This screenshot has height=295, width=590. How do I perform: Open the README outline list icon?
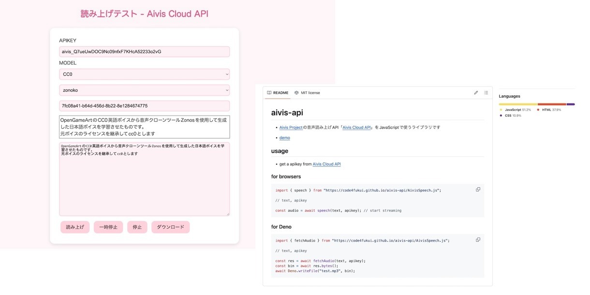tap(486, 93)
